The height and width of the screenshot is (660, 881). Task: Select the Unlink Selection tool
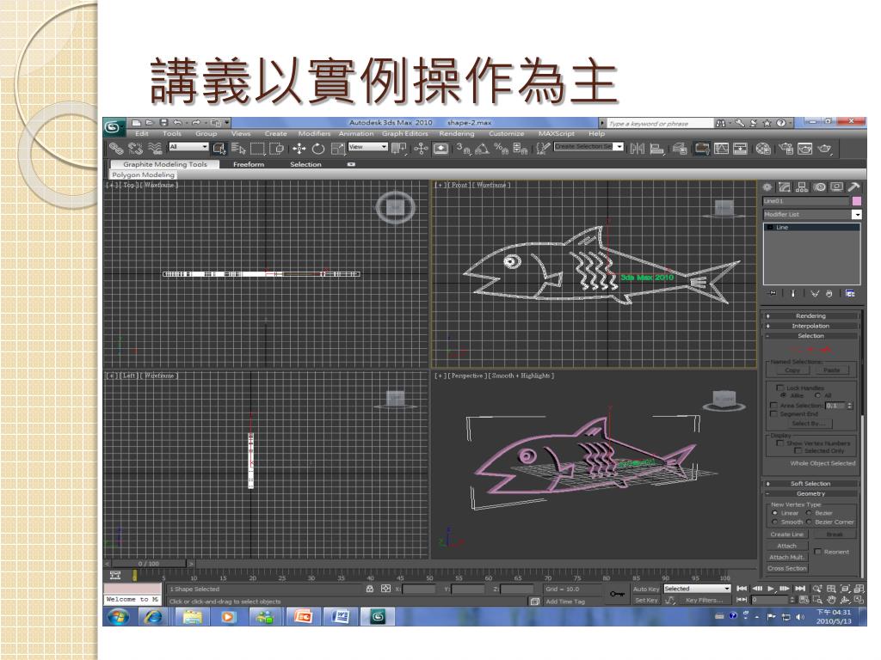tap(135, 149)
